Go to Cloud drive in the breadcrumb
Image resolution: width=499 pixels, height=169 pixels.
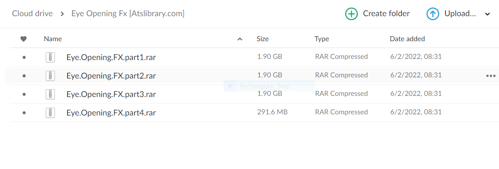pos(32,13)
